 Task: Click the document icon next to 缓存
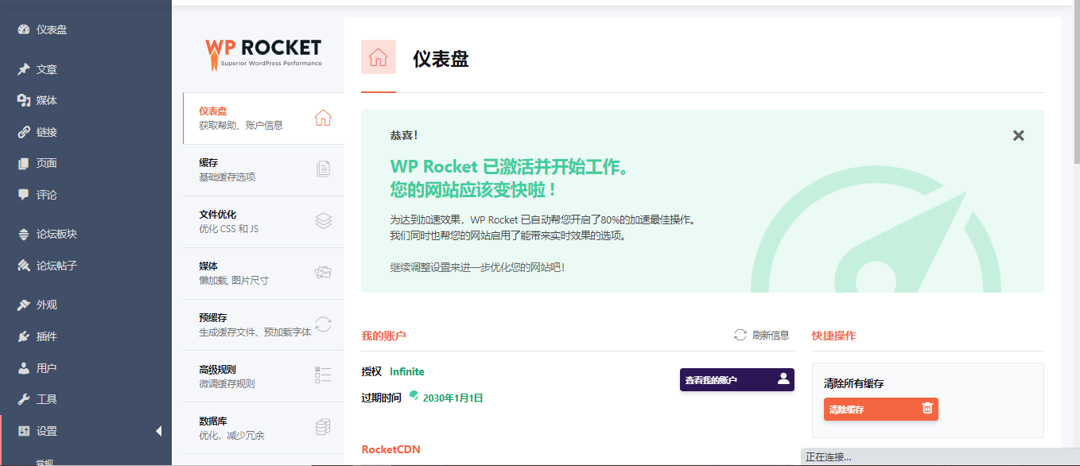323,169
